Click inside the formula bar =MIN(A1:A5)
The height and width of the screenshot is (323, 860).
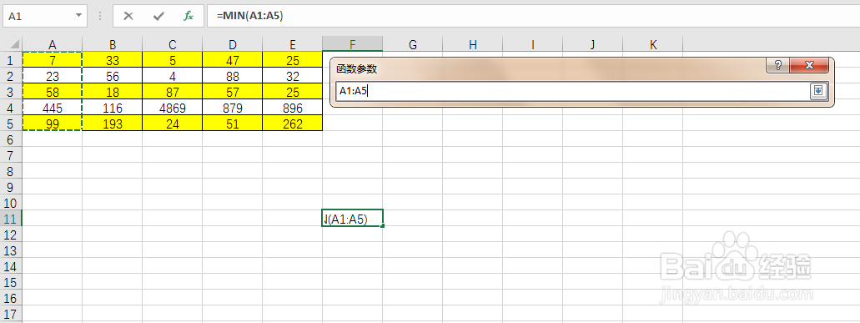532,16
